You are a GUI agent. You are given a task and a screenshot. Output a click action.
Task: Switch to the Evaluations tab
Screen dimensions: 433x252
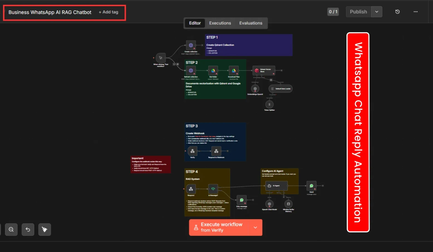pyautogui.click(x=250, y=23)
